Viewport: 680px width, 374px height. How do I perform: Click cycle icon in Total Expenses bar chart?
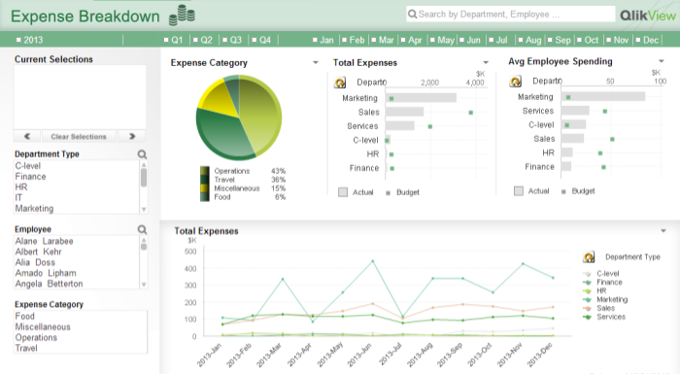[x=340, y=82]
